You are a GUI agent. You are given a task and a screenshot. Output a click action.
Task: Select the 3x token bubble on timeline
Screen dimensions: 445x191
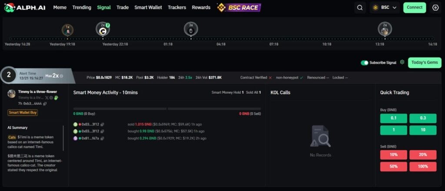coord(191,29)
